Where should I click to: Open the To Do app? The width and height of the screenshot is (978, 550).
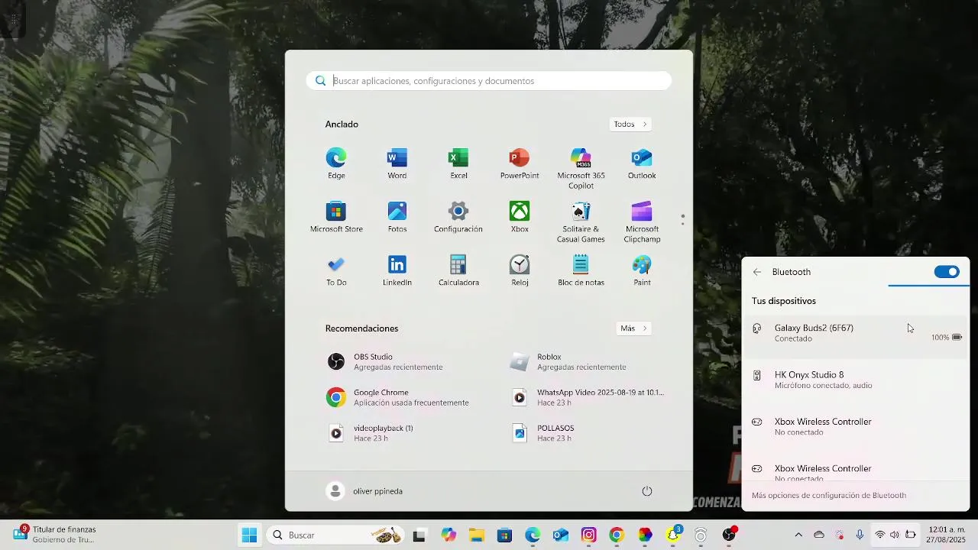pos(336,270)
